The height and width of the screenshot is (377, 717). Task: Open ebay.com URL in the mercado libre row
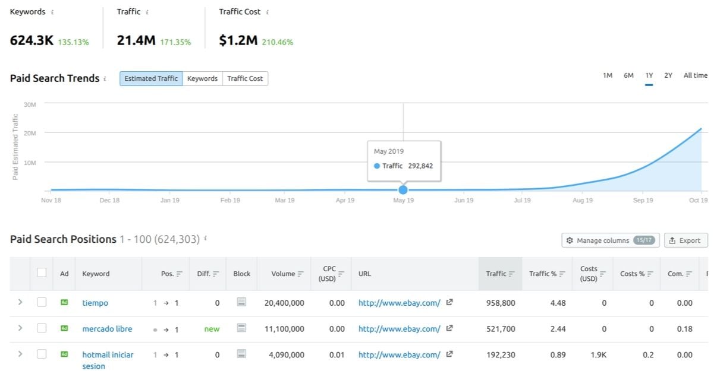[400, 328]
